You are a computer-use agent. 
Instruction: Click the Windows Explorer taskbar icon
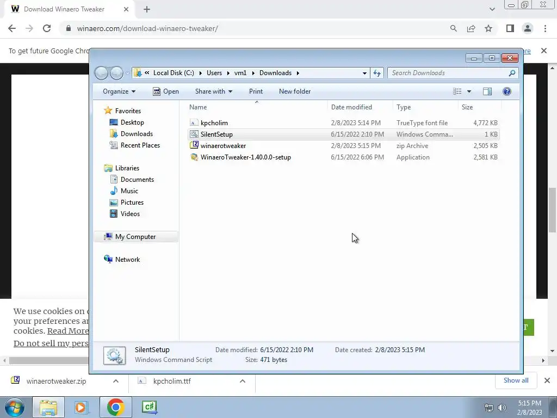(x=48, y=407)
